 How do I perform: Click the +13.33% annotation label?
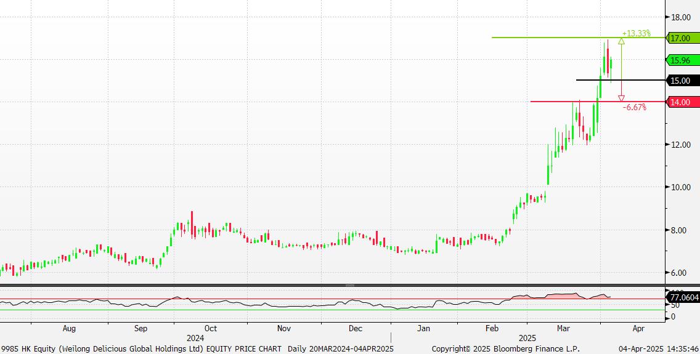click(x=636, y=33)
